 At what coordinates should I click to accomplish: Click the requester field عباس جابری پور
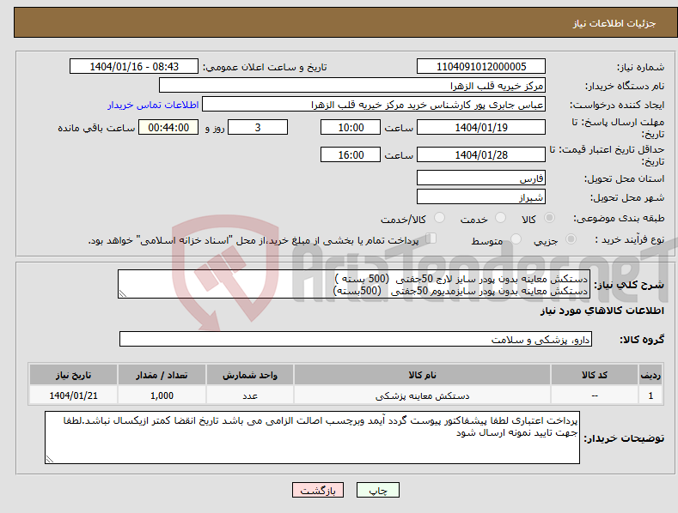[x=374, y=105]
